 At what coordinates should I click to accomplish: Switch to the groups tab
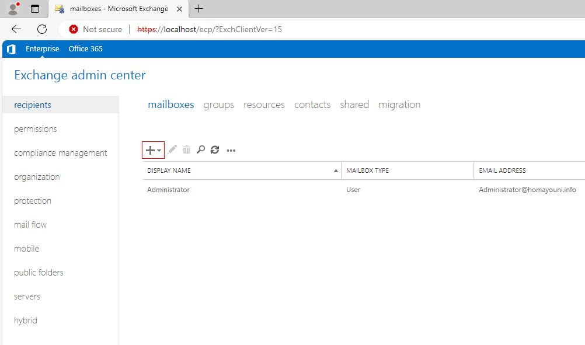(218, 105)
